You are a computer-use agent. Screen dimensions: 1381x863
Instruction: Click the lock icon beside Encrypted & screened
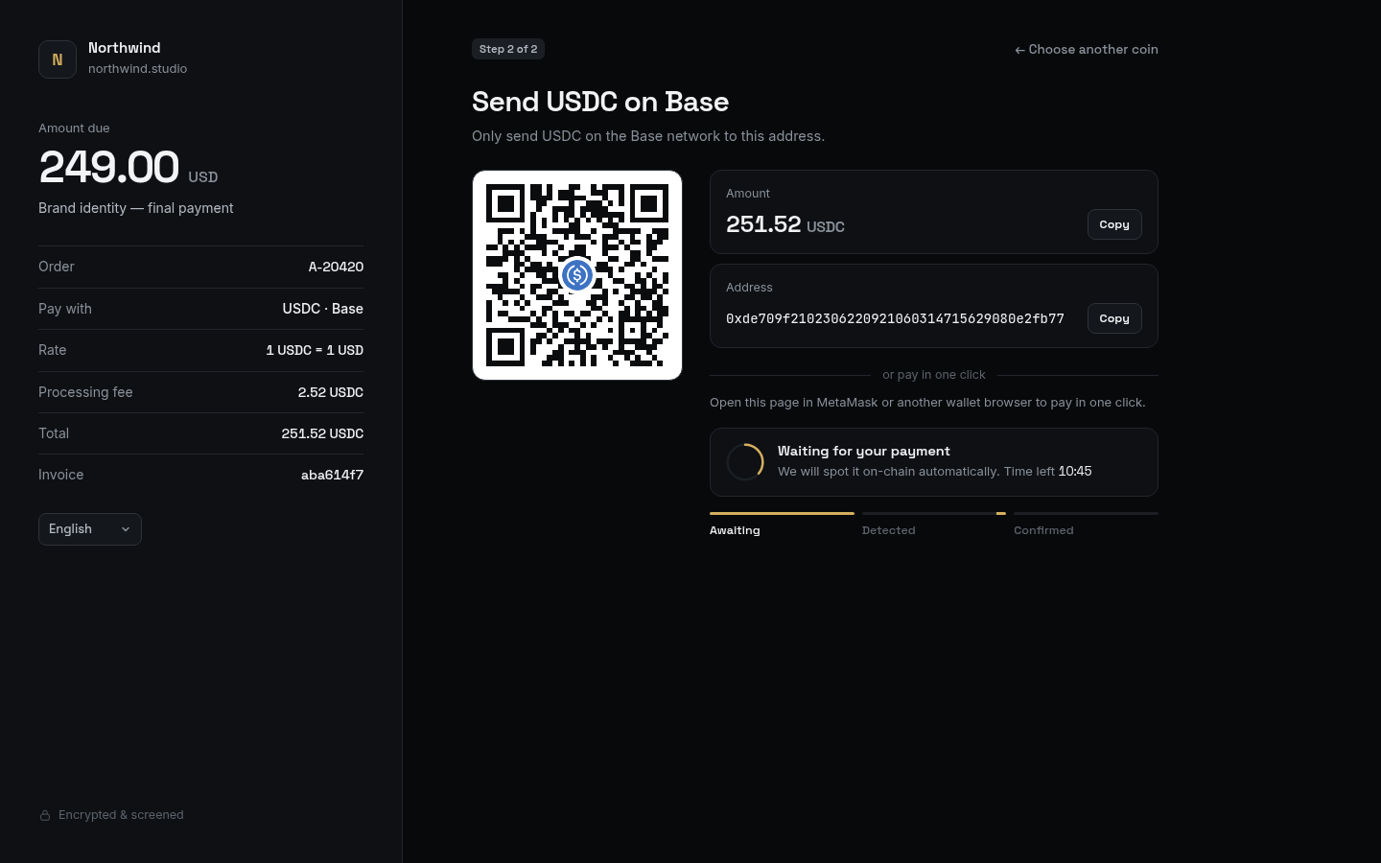point(45,815)
